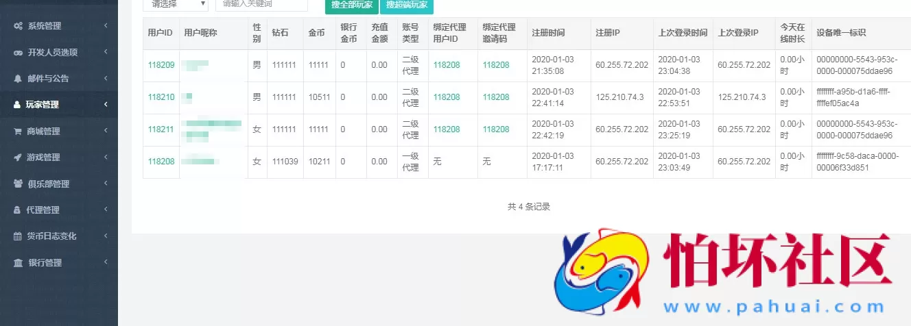Open 绑定代理用户ID link in the 118209 row
Screen dimensions: 911x326
(x=447, y=65)
